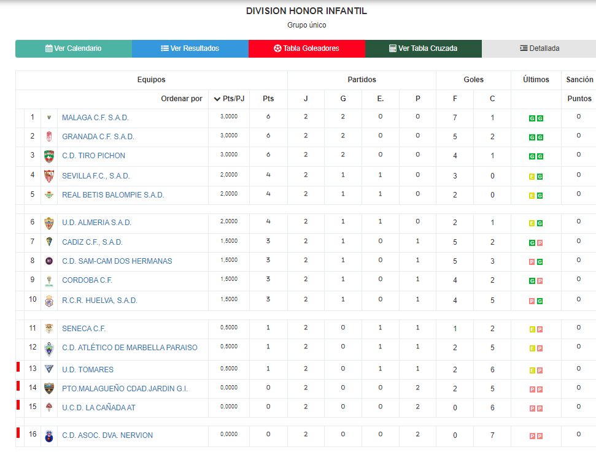Open R.C.R. HUELVA, S.A.D. link
The width and height of the screenshot is (596, 452).
[99, 301]
